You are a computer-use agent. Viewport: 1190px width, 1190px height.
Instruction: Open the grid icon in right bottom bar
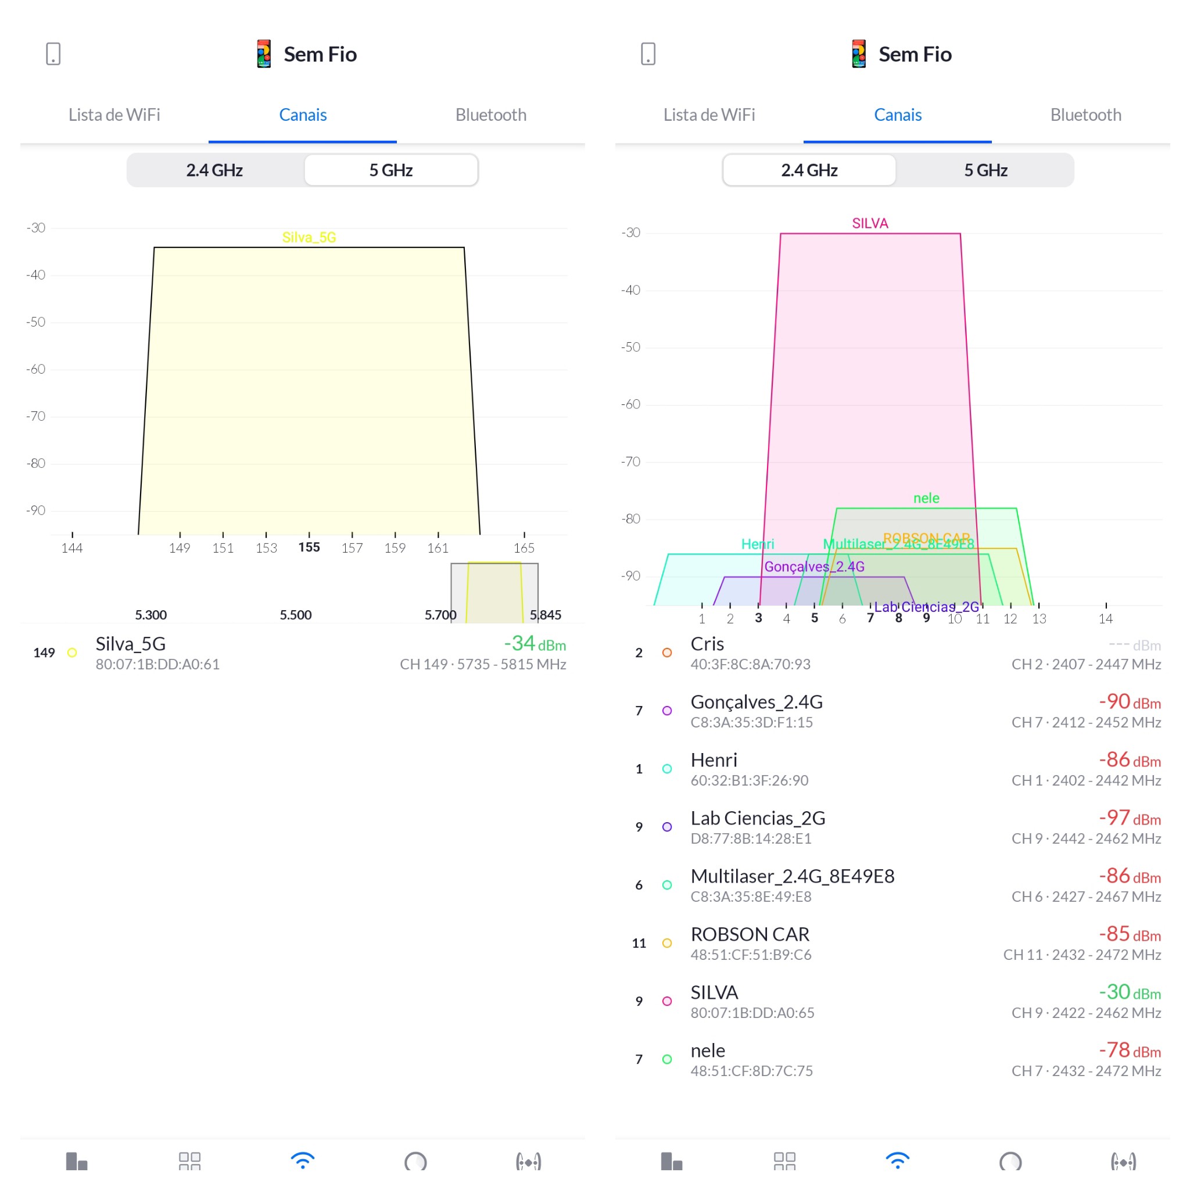[x=784, y=1161]
